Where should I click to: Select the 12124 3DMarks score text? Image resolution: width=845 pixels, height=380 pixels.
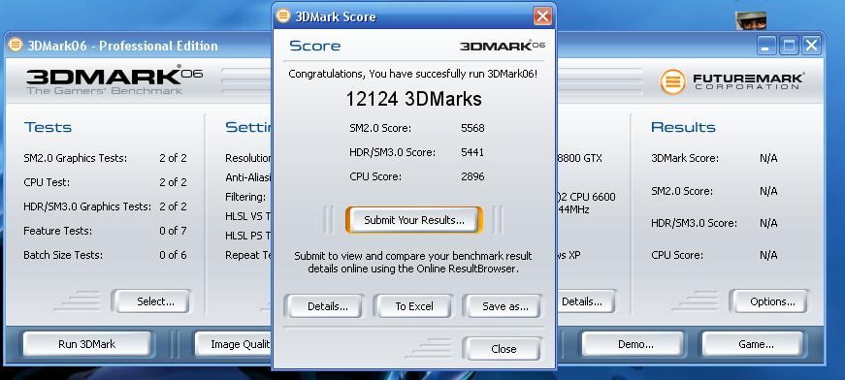413,99
